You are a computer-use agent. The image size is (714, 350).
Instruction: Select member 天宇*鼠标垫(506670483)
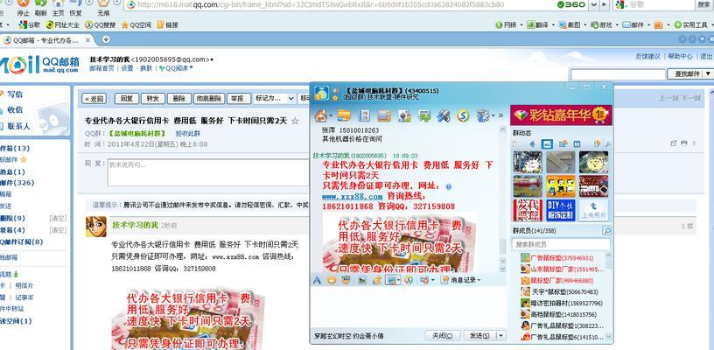tap(559, 291)
